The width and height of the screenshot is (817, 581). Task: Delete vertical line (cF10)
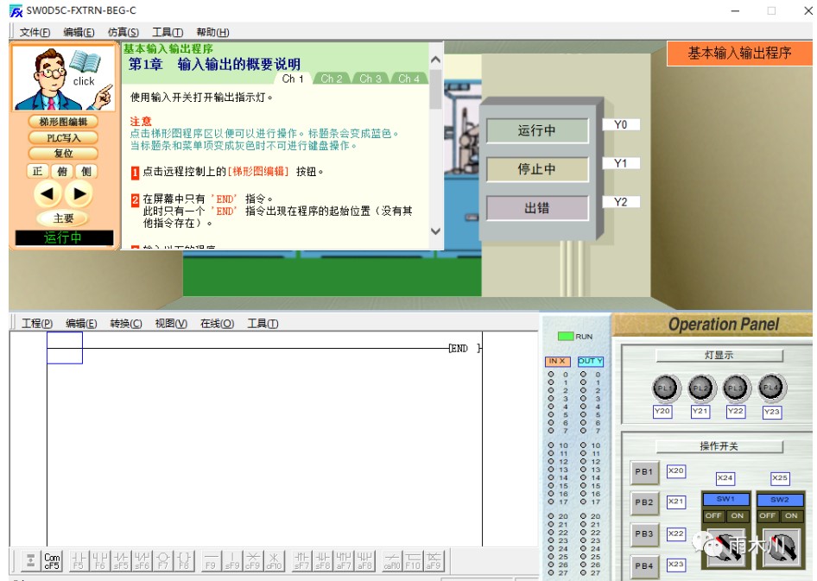[274, 560]
